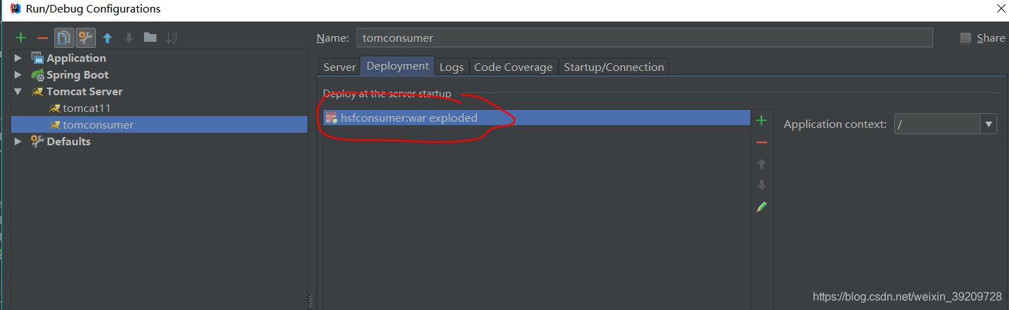Click the Defaults wrench icon in tree
Viewport: 1009px width, 310px height.
(38, 142)
